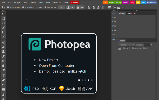
Task: Click Open From Computer link
Action: tap(57, 66)
